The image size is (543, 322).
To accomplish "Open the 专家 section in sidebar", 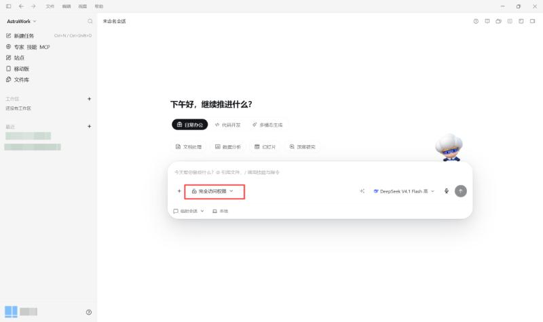I will coord(19,47).
